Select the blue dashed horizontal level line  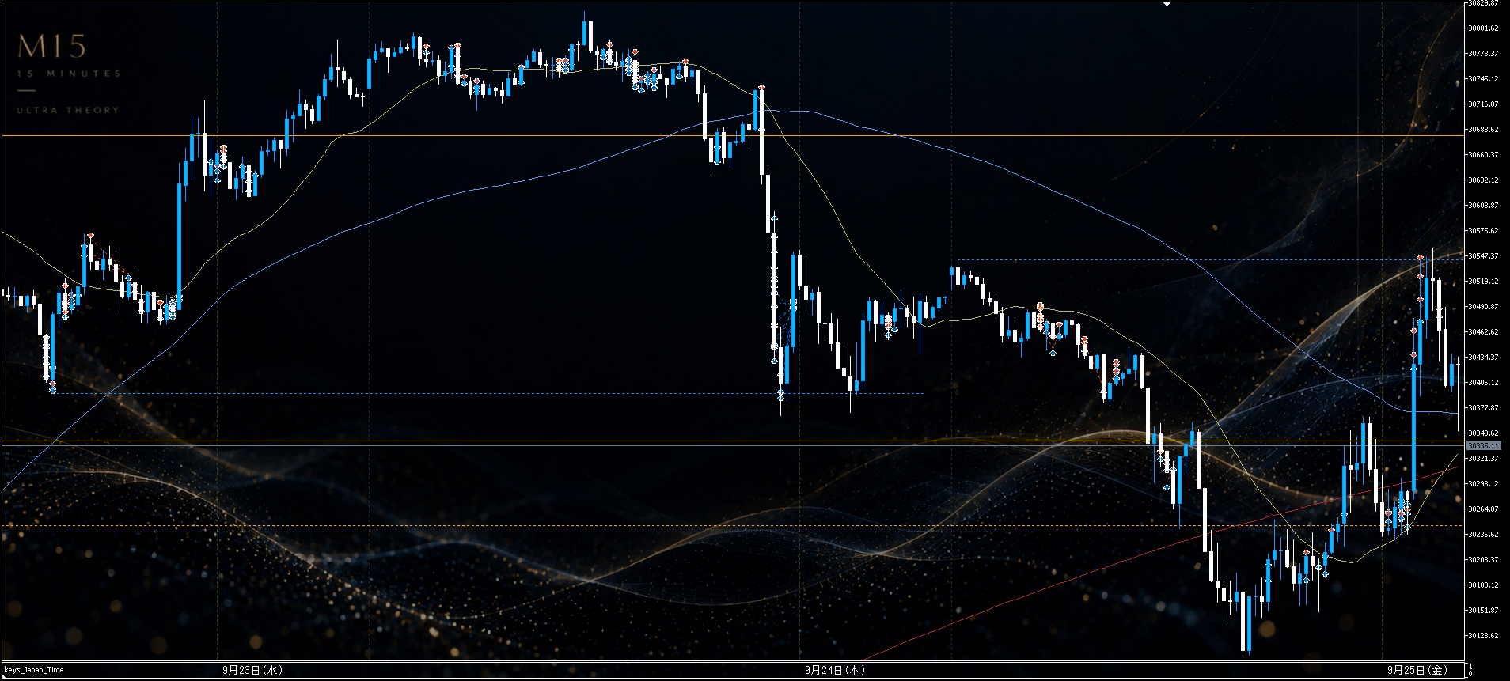1210,260
